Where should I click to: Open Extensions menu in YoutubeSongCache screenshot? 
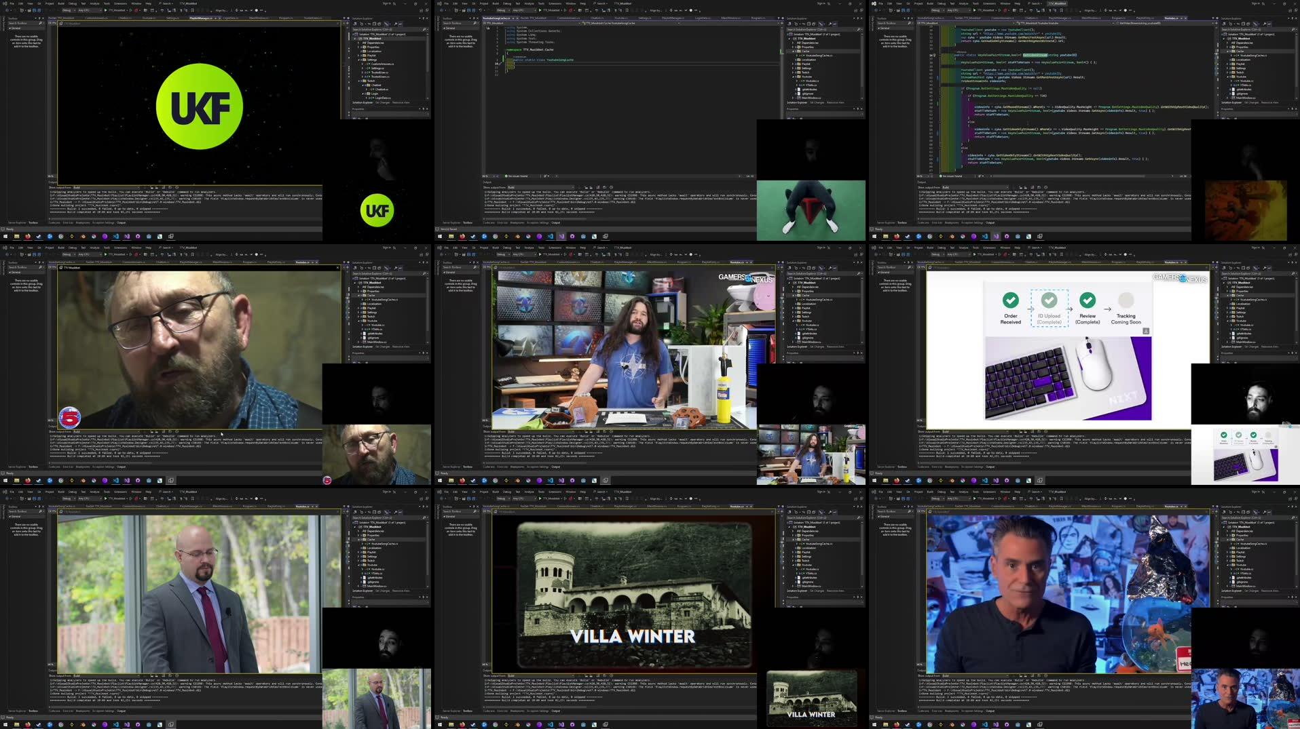(555, 3)
